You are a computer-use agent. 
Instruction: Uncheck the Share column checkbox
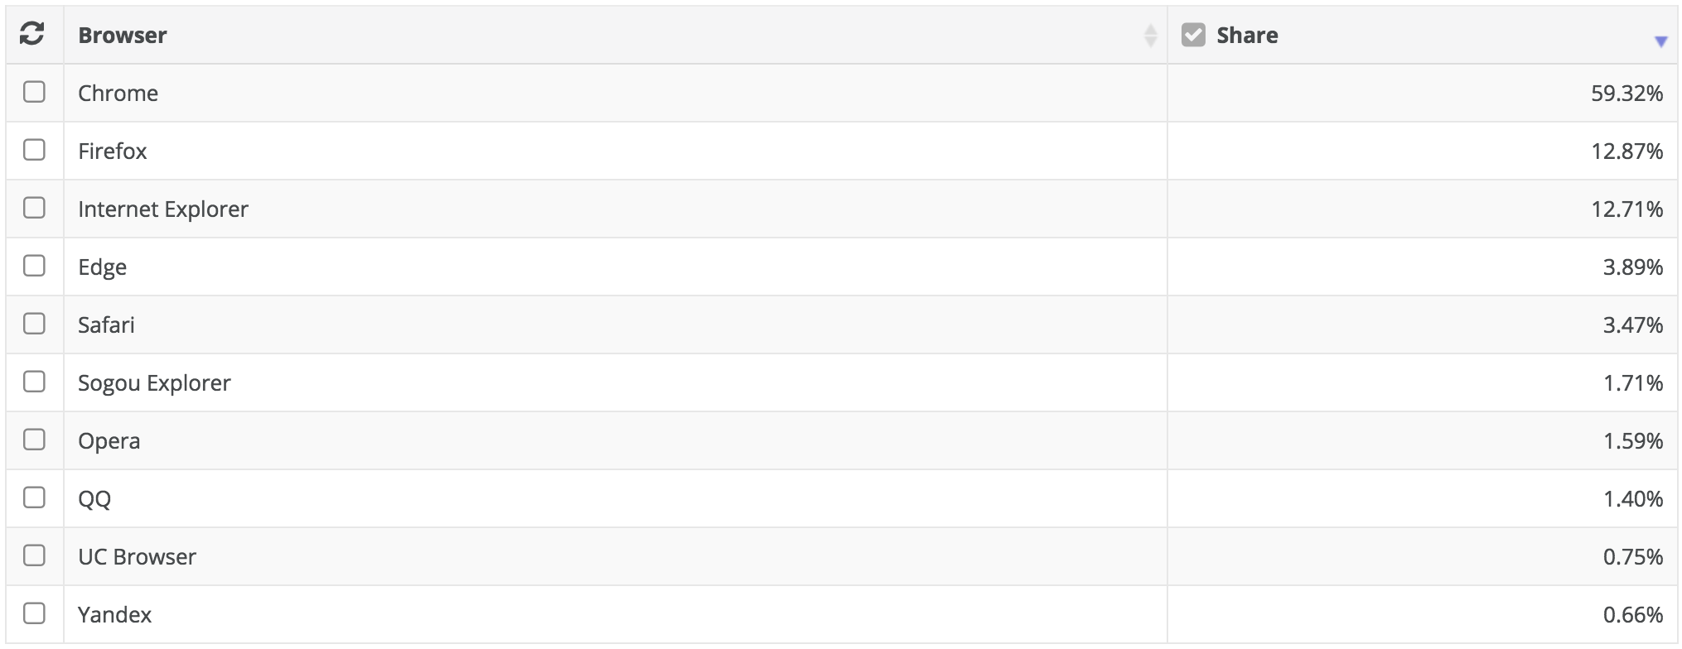1193,35
